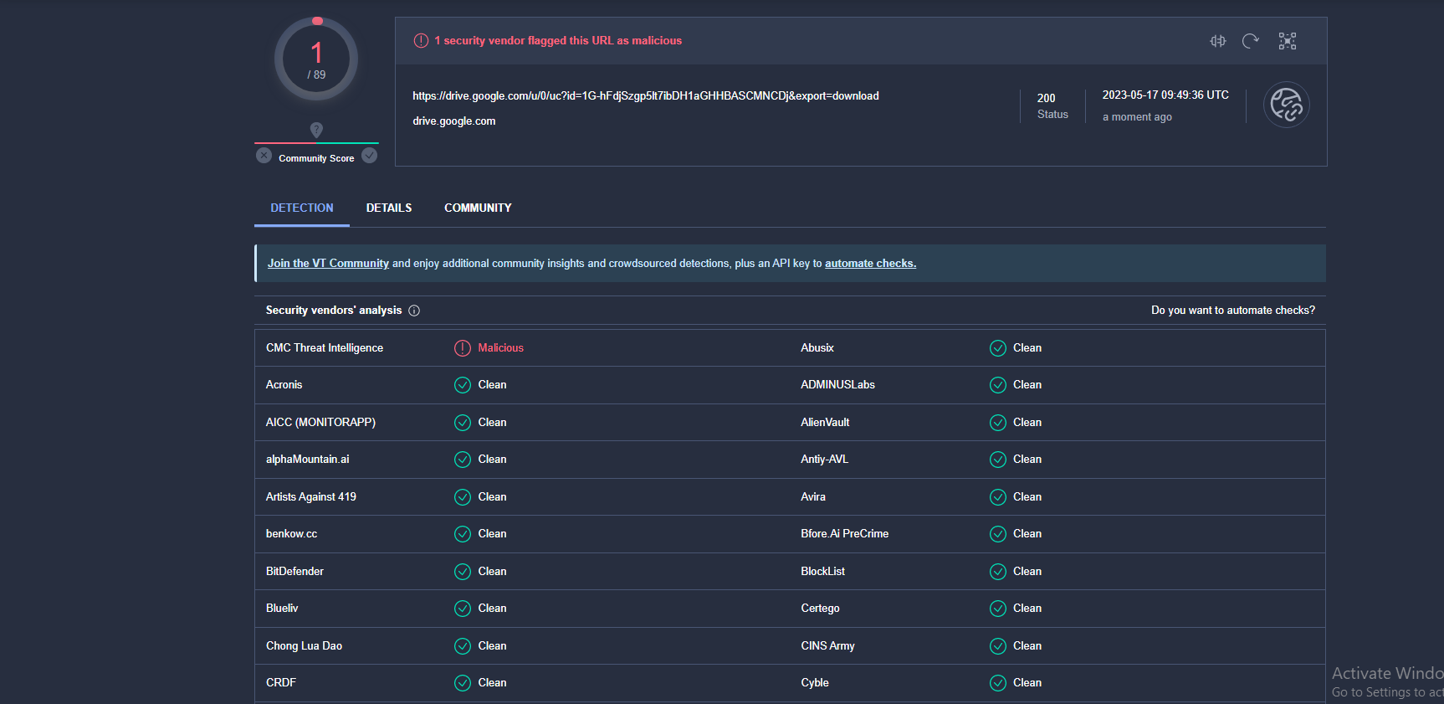Image resolution: width=1444 pixels, height=704 pixels.
Task: Click the 2023-05-17 09:49:36 UTC timestamp
Action: point(1165,95)
